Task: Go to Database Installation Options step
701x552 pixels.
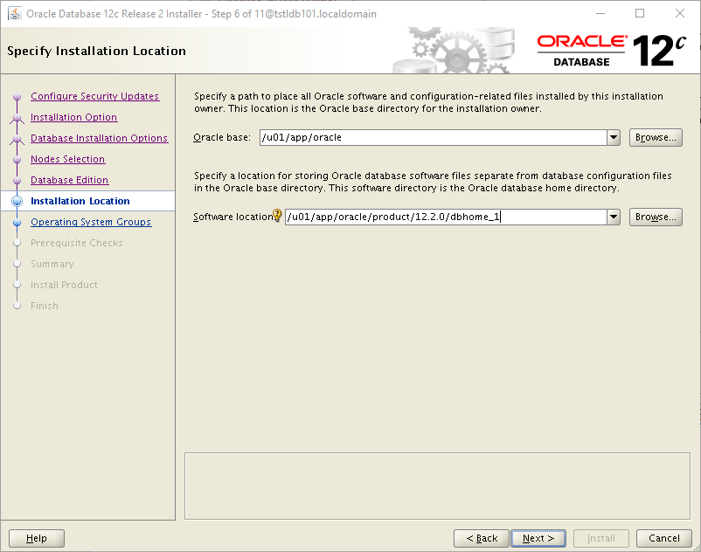Action: pyautogui.click(x=100, y=138)
